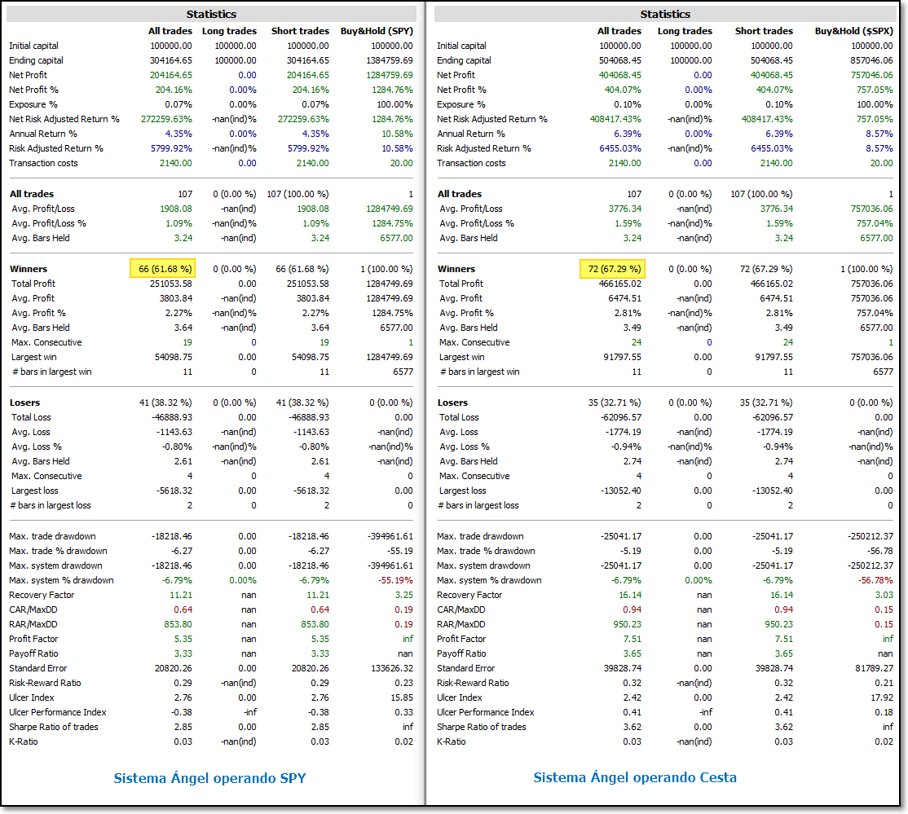This screenshot has height=814, width=908.
Task: Click Max. Consecutive winners value 19 under All trades
Action: pos(187,342)
